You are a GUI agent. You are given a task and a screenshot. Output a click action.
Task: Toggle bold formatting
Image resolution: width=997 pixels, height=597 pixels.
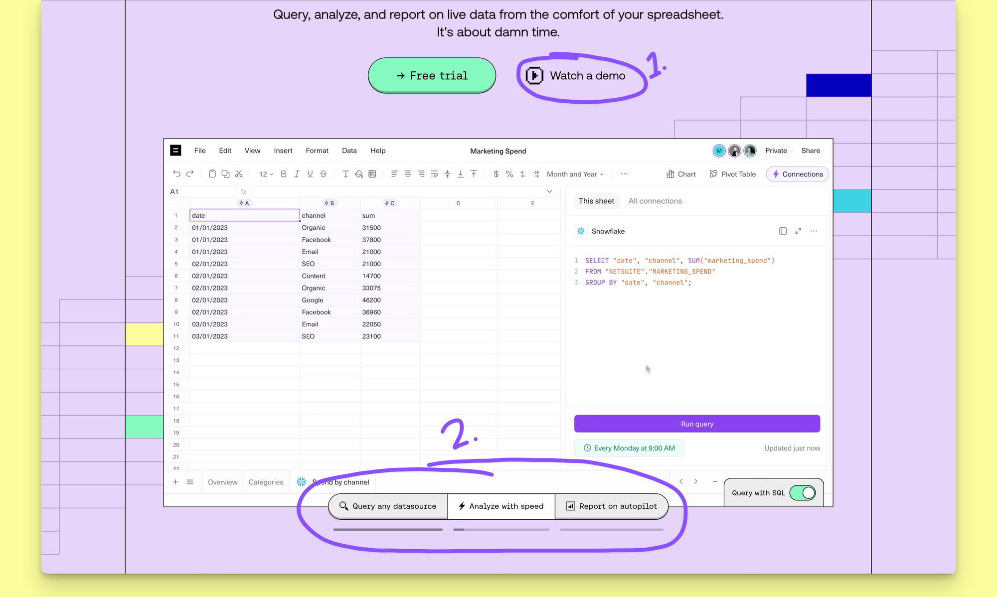click(x=284, y=174)
